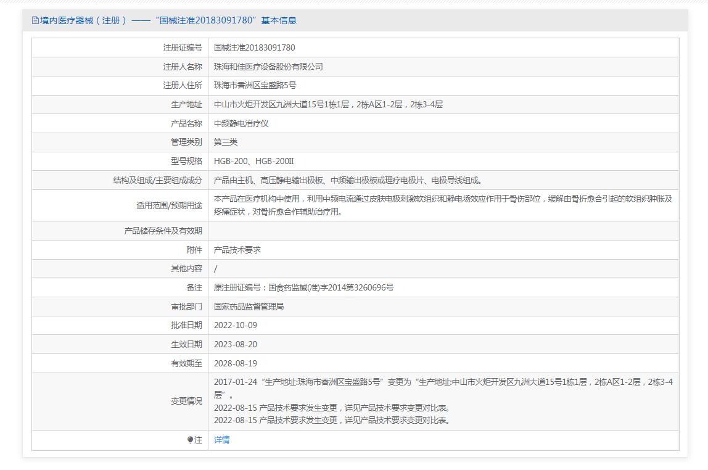Click the document icon beside 境内医疗器械 heading
This screenshot has height=470, width=708.
click(x=35, y=20)
